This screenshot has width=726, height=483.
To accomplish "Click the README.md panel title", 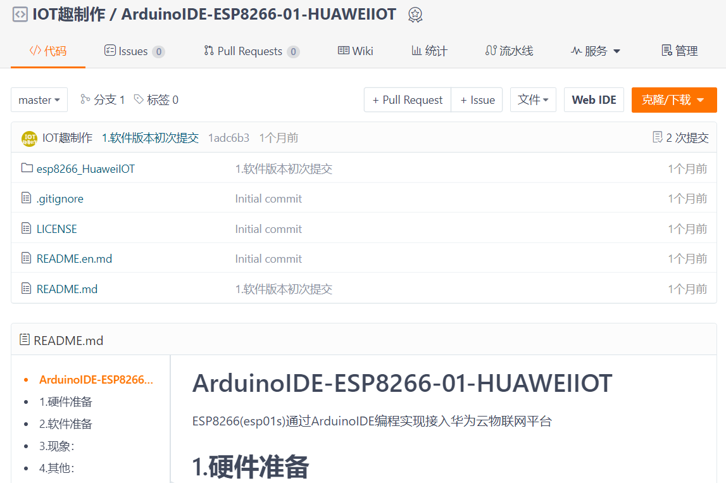I will coord(68,341).
